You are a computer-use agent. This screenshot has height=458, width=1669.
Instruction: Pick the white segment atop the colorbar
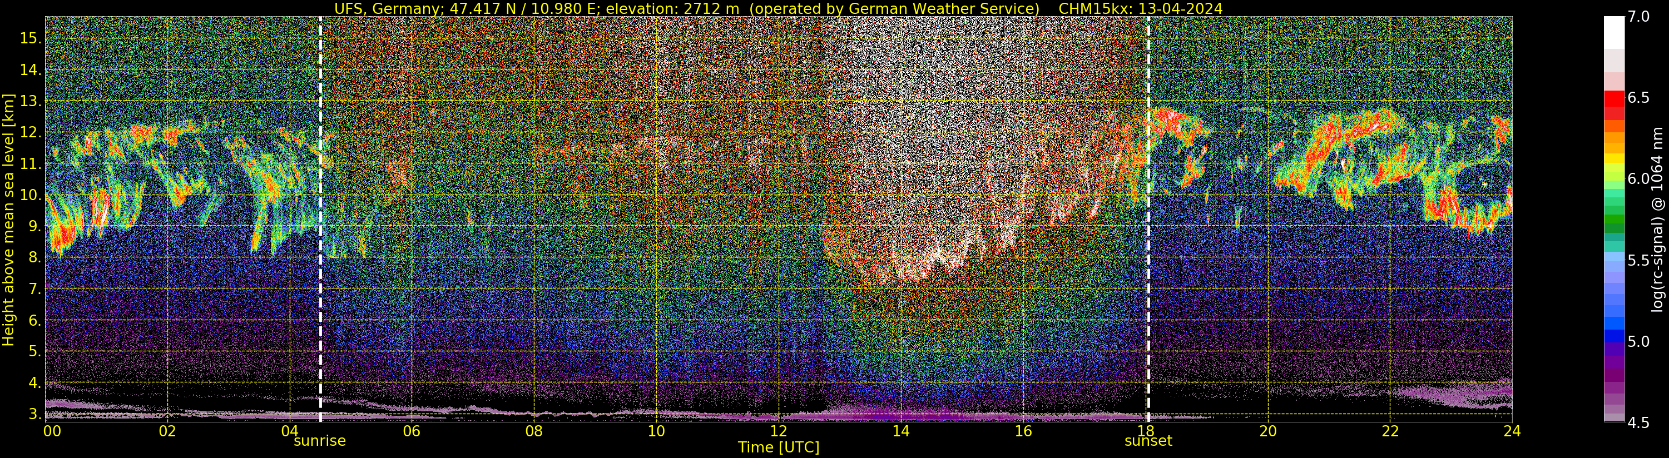coord(1614,32)
